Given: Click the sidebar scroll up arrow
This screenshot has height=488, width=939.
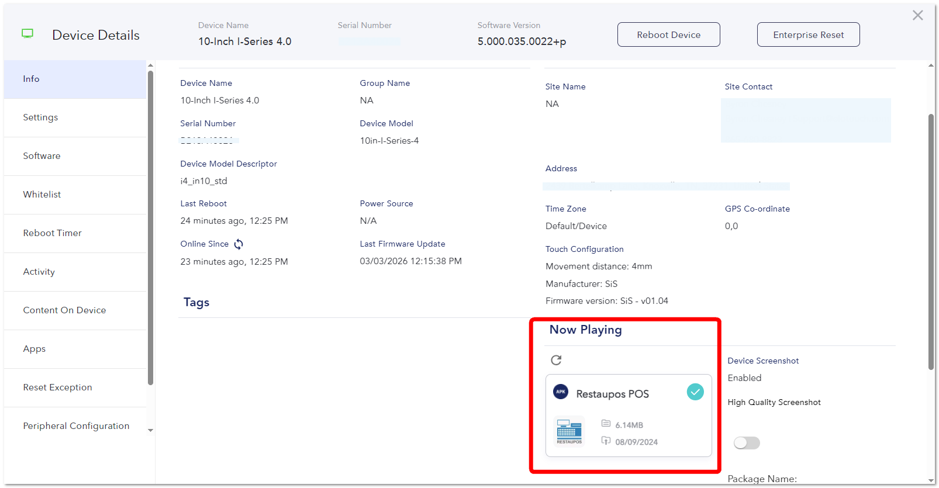Looking at the screenshot, I should click(150, 65).
